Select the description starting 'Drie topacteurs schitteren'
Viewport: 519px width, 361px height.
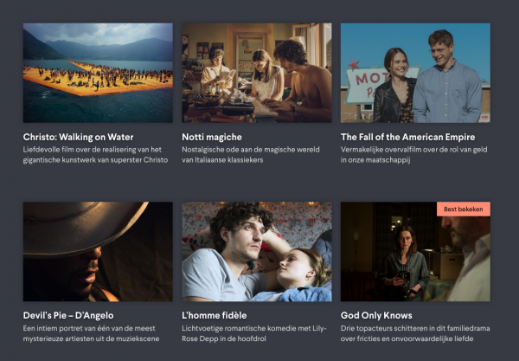[x=415, y=333]
